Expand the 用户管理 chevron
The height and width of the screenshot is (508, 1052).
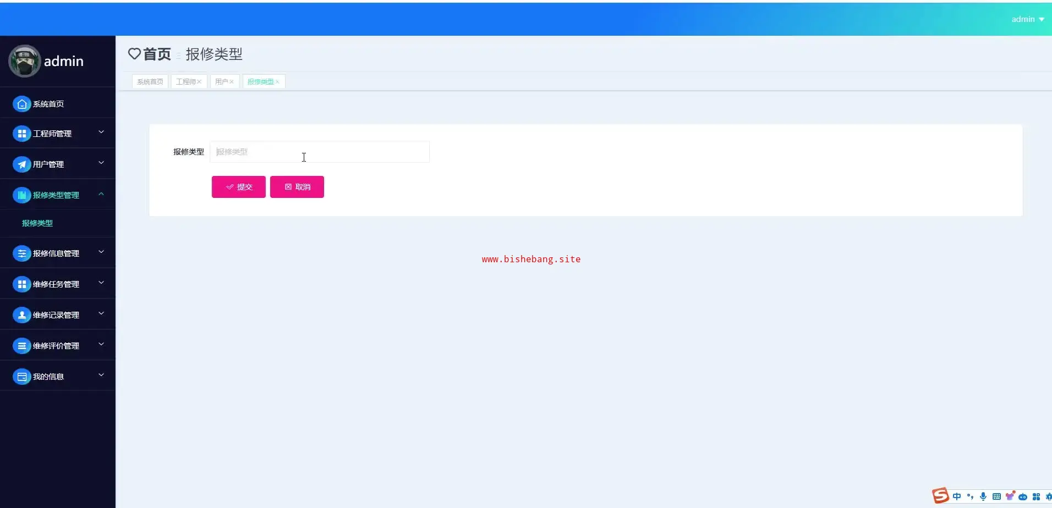[x=101, y=163]
